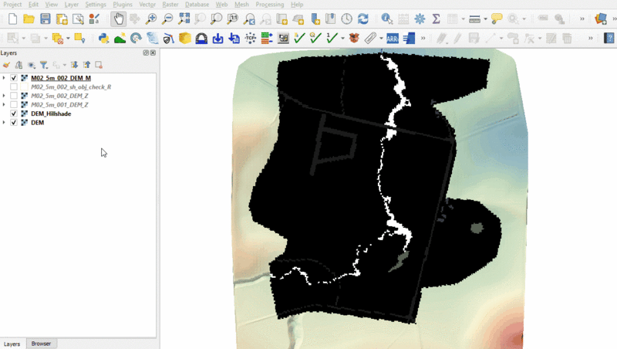This screenshot has height=349, width=617.
Task: Open the Processing menu
Action: (269, 5)
